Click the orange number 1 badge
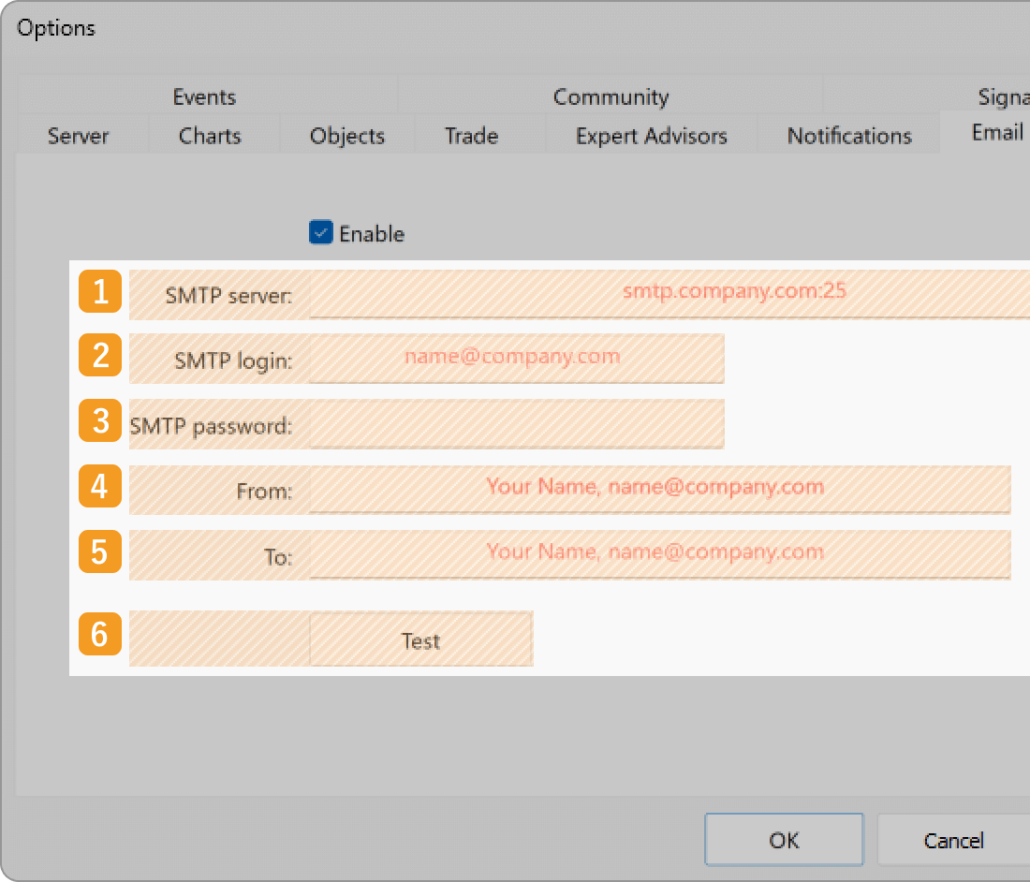 (100, 291)
